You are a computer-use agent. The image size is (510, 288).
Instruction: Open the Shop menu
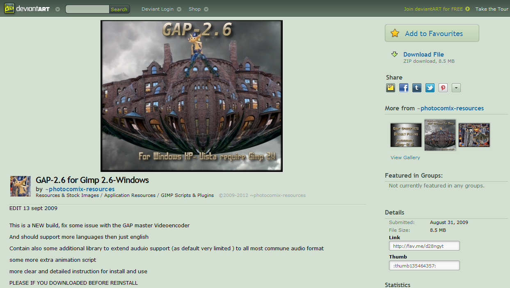pyautogui.click(x=194, y=9)
